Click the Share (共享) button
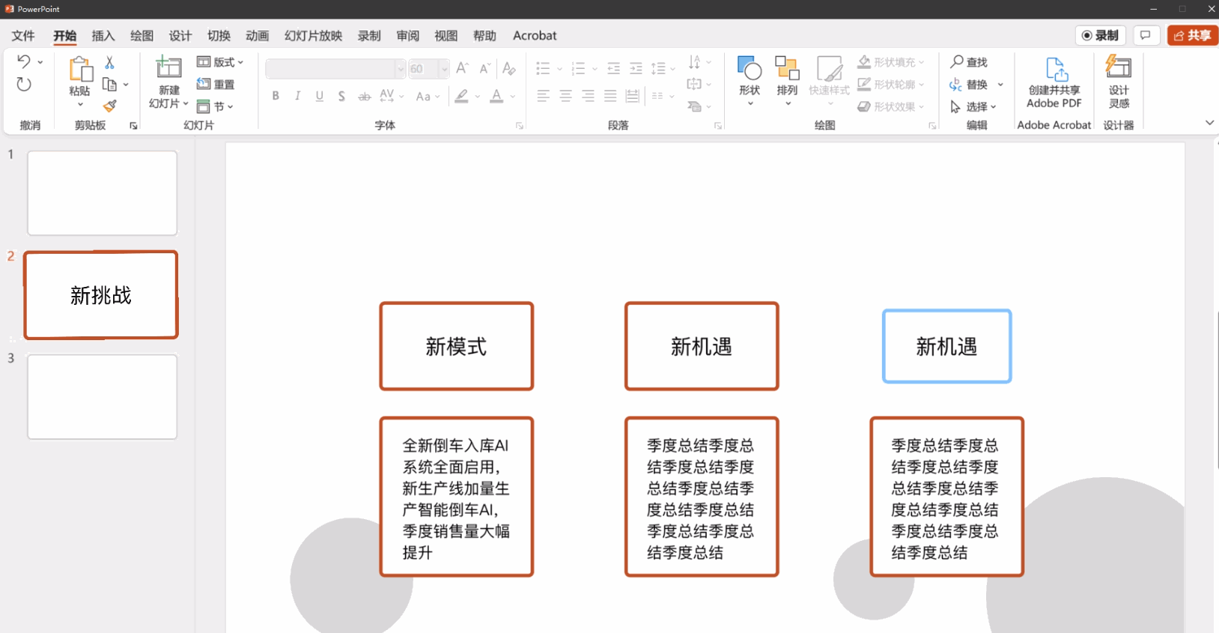Image resolution: width=1219 pixels, height=633 pixels. (1193, 35)
